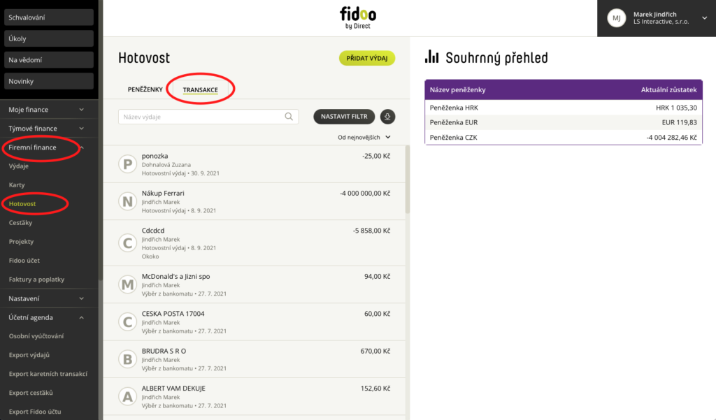Open the Od nejnovějších sort dropdown
Image resolution: width=716 pixels, height=420 pixels.
pos(364,138)
